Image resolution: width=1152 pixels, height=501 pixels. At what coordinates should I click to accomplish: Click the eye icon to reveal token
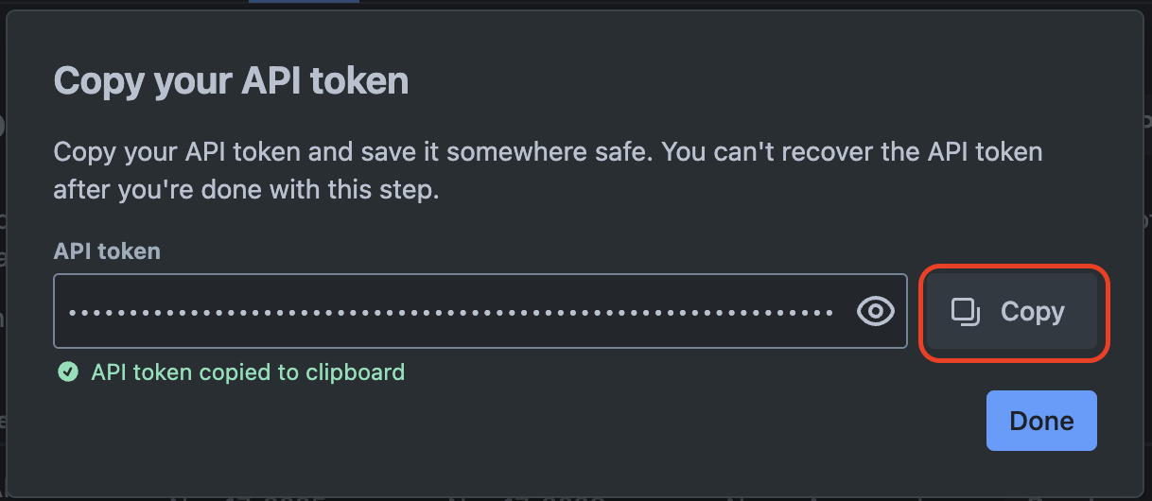(x=875, y=311)
